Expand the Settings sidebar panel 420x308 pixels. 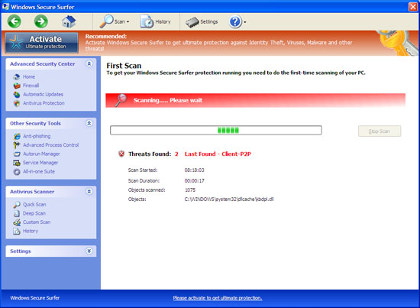(x=89, y=251)
